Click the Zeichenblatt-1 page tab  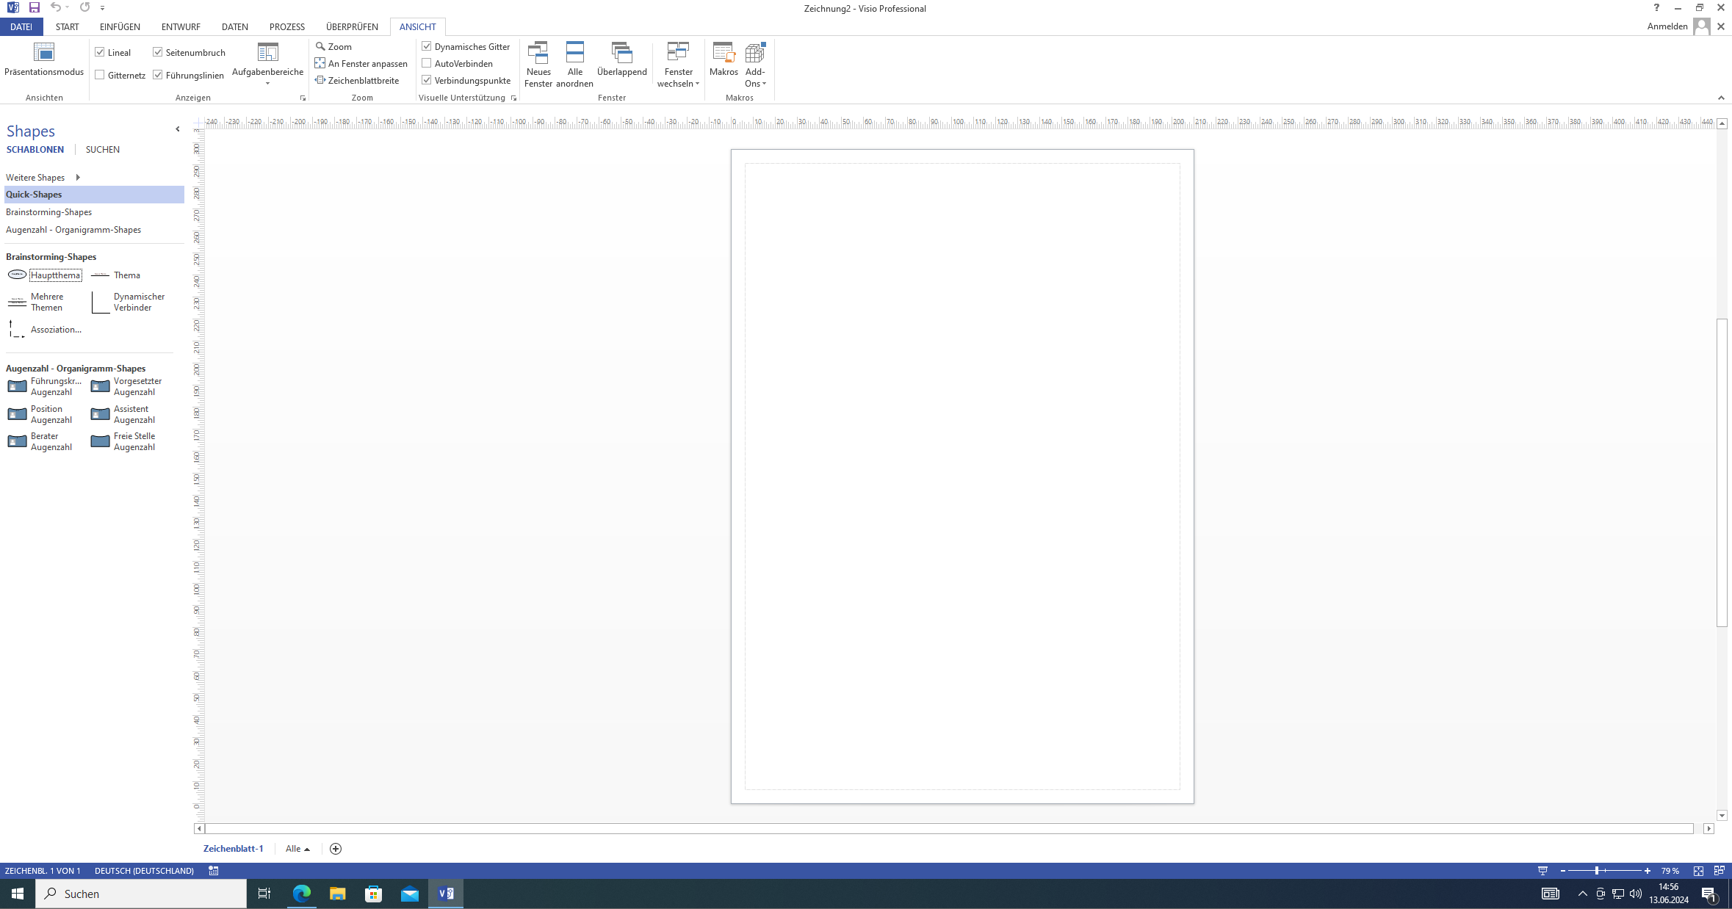[233, 848]
